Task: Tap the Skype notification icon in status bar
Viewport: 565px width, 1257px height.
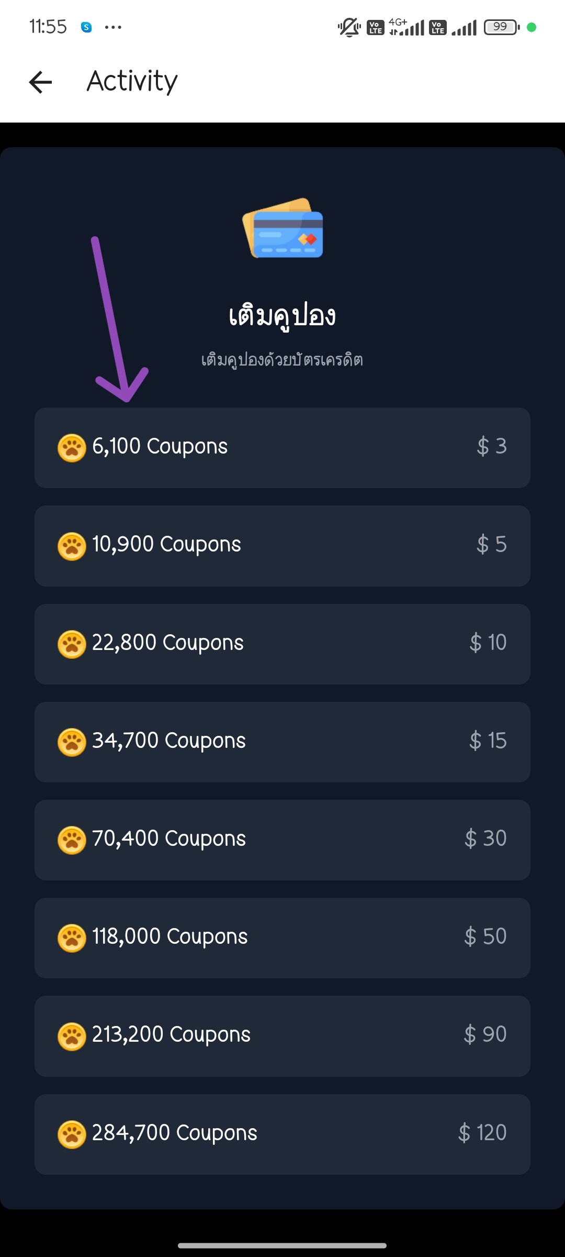Action: 86,27
